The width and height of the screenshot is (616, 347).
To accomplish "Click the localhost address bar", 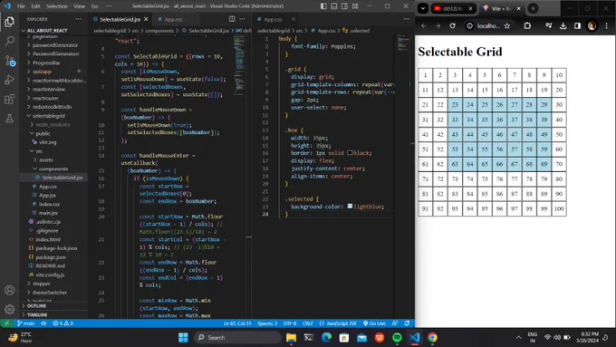I will click(488, 26).
